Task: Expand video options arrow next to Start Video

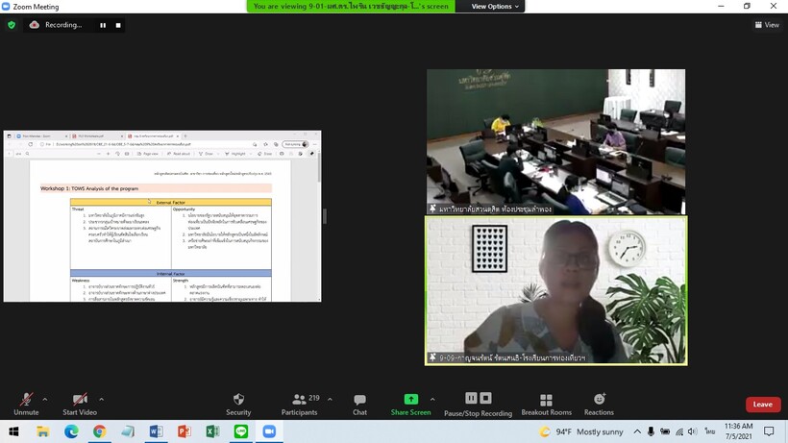Action: tap(101, 400)
